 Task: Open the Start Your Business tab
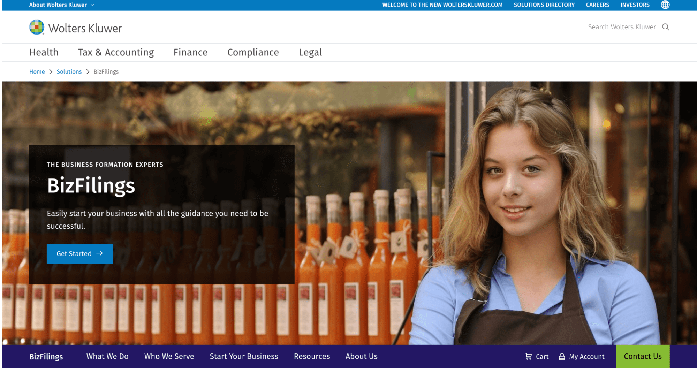(x=244, y=356)
